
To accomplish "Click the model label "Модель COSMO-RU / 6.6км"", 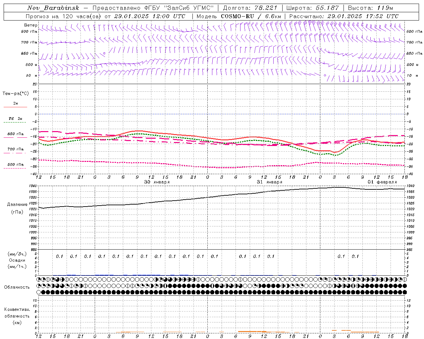I will coord(238,16).
